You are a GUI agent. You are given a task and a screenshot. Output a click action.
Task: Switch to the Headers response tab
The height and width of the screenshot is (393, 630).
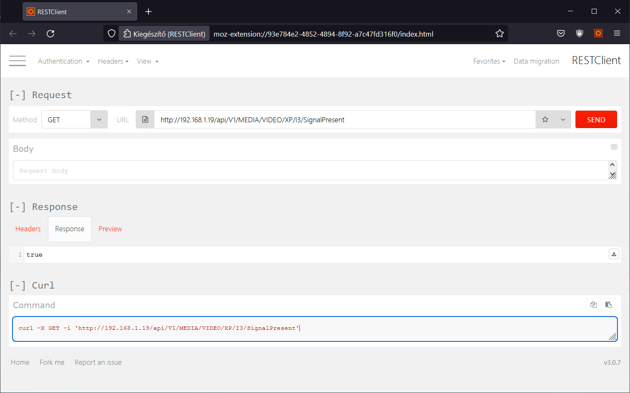coord(28,229)
